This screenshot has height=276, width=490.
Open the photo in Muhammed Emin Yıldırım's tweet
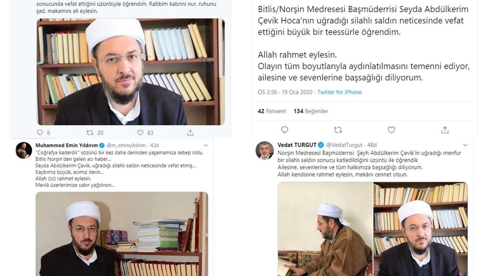click(122, 234)
